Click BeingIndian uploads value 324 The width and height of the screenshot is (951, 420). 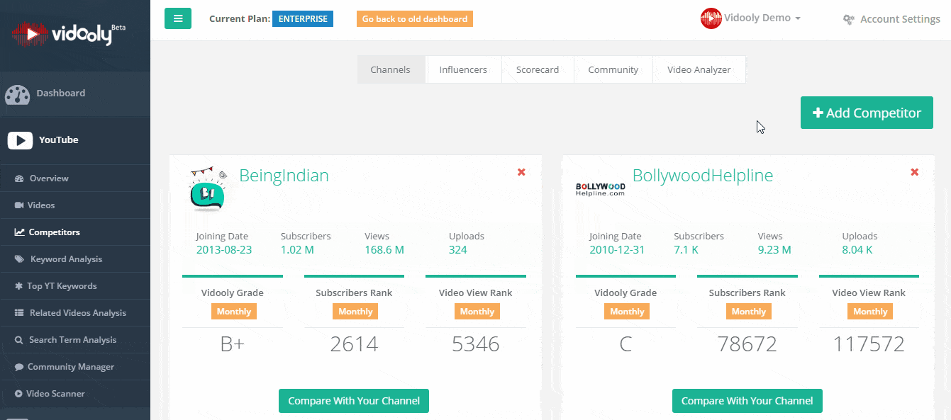pos(458,250)
